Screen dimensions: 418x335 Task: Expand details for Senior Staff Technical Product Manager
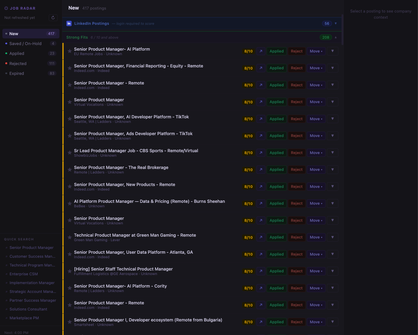point(332,271)
